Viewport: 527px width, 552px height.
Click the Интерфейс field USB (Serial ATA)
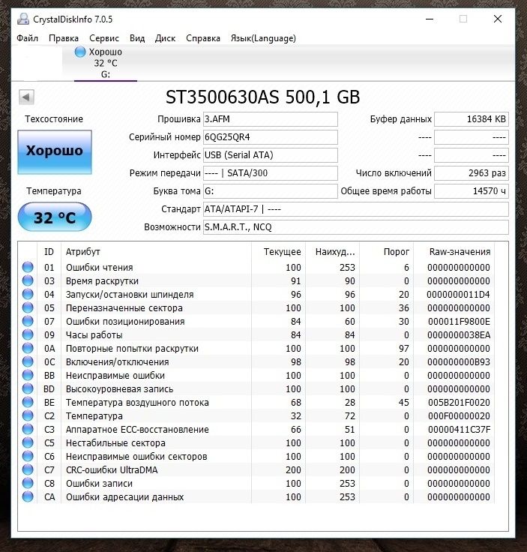click(270, 155)
